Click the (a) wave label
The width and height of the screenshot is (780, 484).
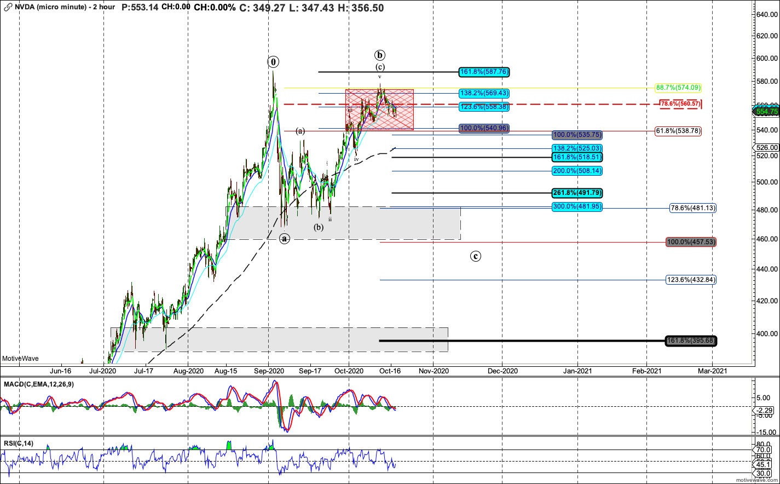[x=300, y=131]
